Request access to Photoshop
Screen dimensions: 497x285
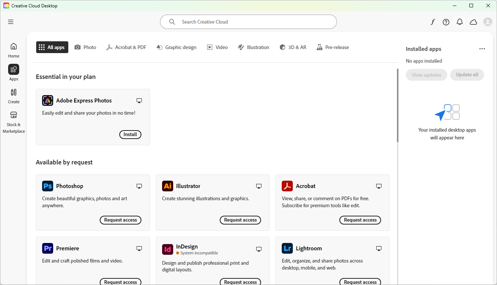coord(120,220)
